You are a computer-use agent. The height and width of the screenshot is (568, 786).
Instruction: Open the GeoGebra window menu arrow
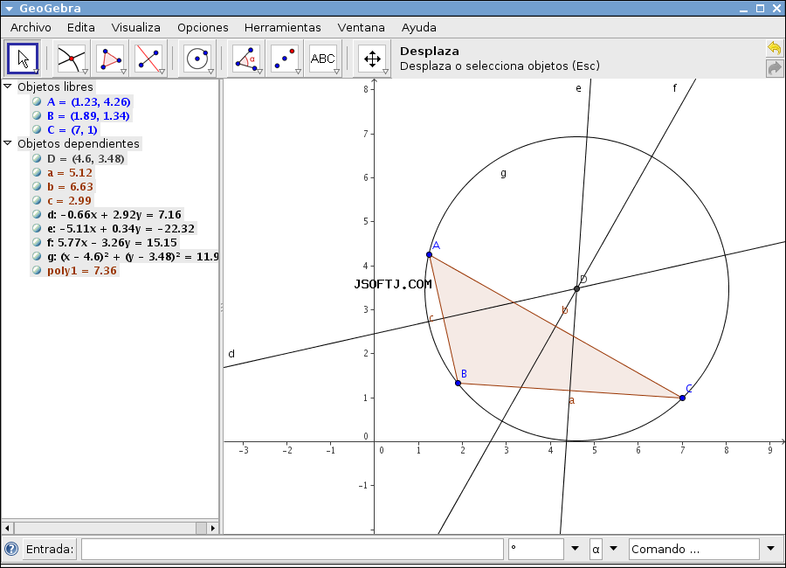tap(9, 9)
